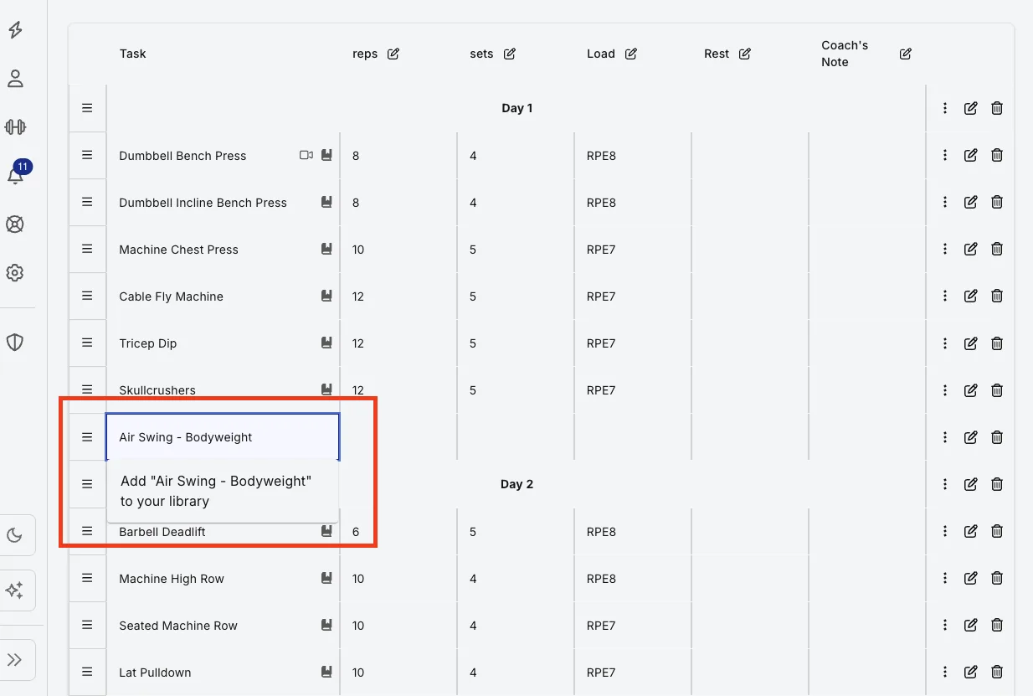Viewport: 1033px width, 696px height.
Task: Expand sidebar with double chevron button
Action: click(15, 660)
